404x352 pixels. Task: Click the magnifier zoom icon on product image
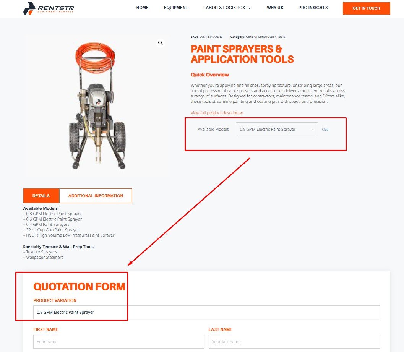(x=161, y=43)
